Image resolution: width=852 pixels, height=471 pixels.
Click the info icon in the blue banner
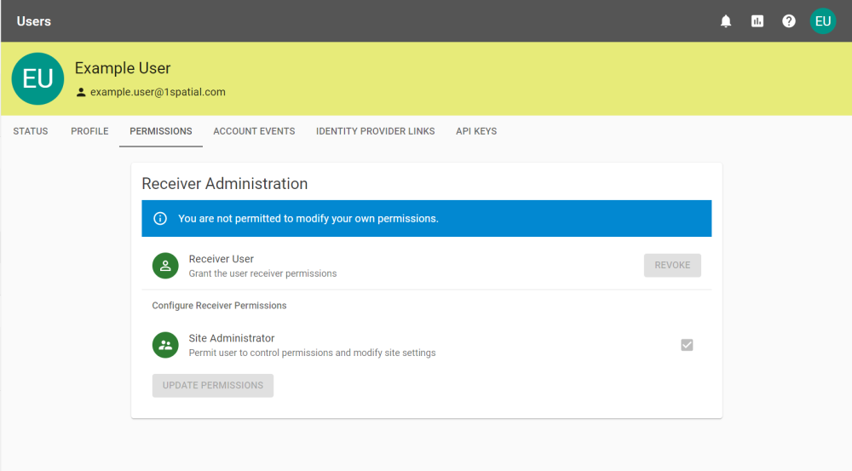tap(160, 218)
